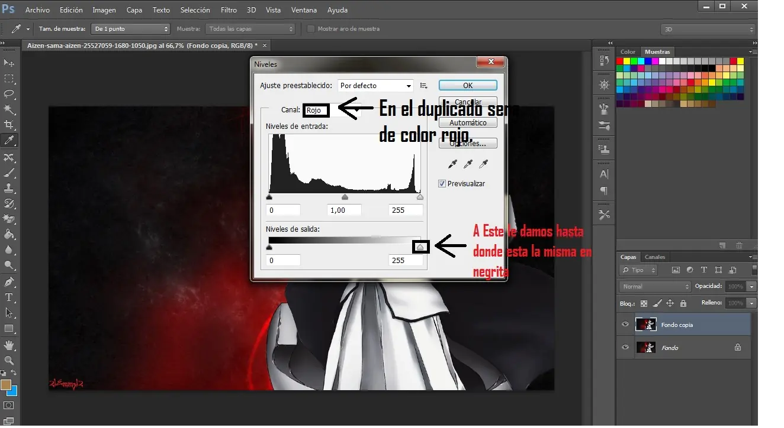This screenshot has width=784, height=428.
Task: Open the Opacidad dropdown arrow
Action: 752,286
